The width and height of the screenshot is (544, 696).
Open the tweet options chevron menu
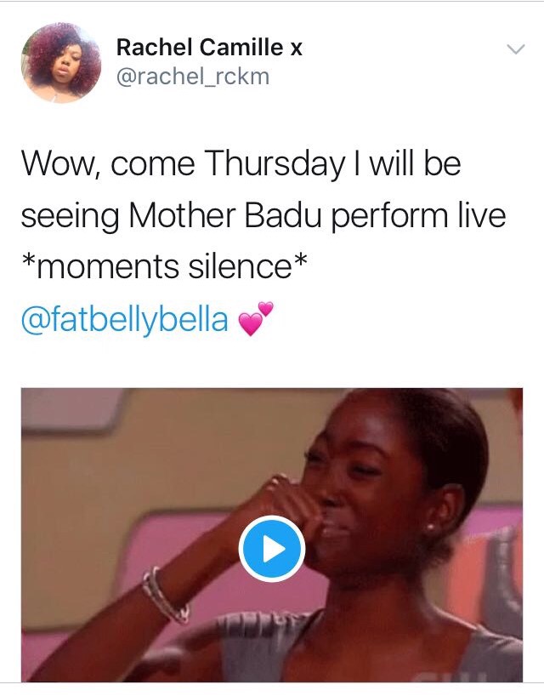516,50
